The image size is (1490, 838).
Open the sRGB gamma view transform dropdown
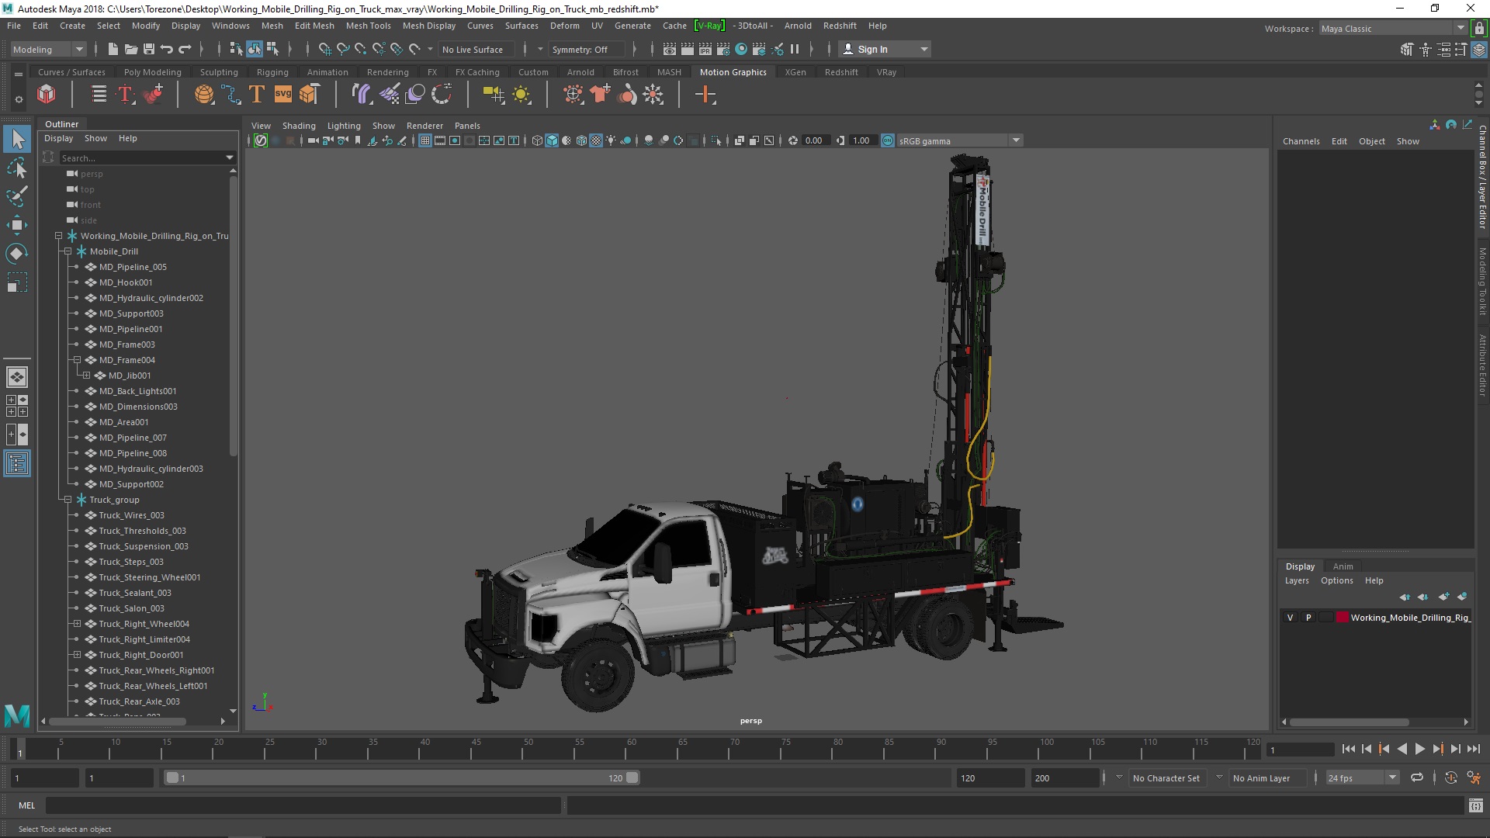point(1016,140)
